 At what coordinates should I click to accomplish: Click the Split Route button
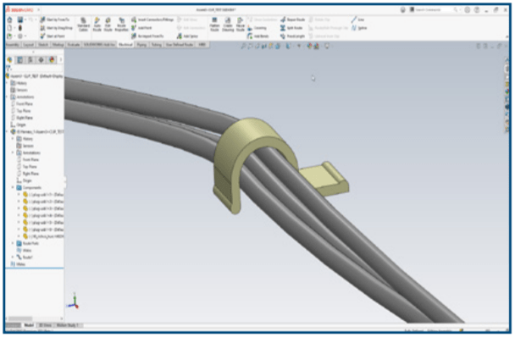coord(291,28)
